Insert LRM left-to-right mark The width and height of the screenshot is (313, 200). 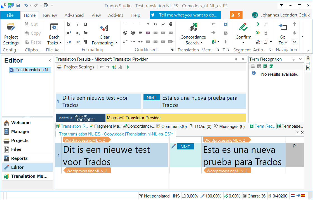pos(69,42)
